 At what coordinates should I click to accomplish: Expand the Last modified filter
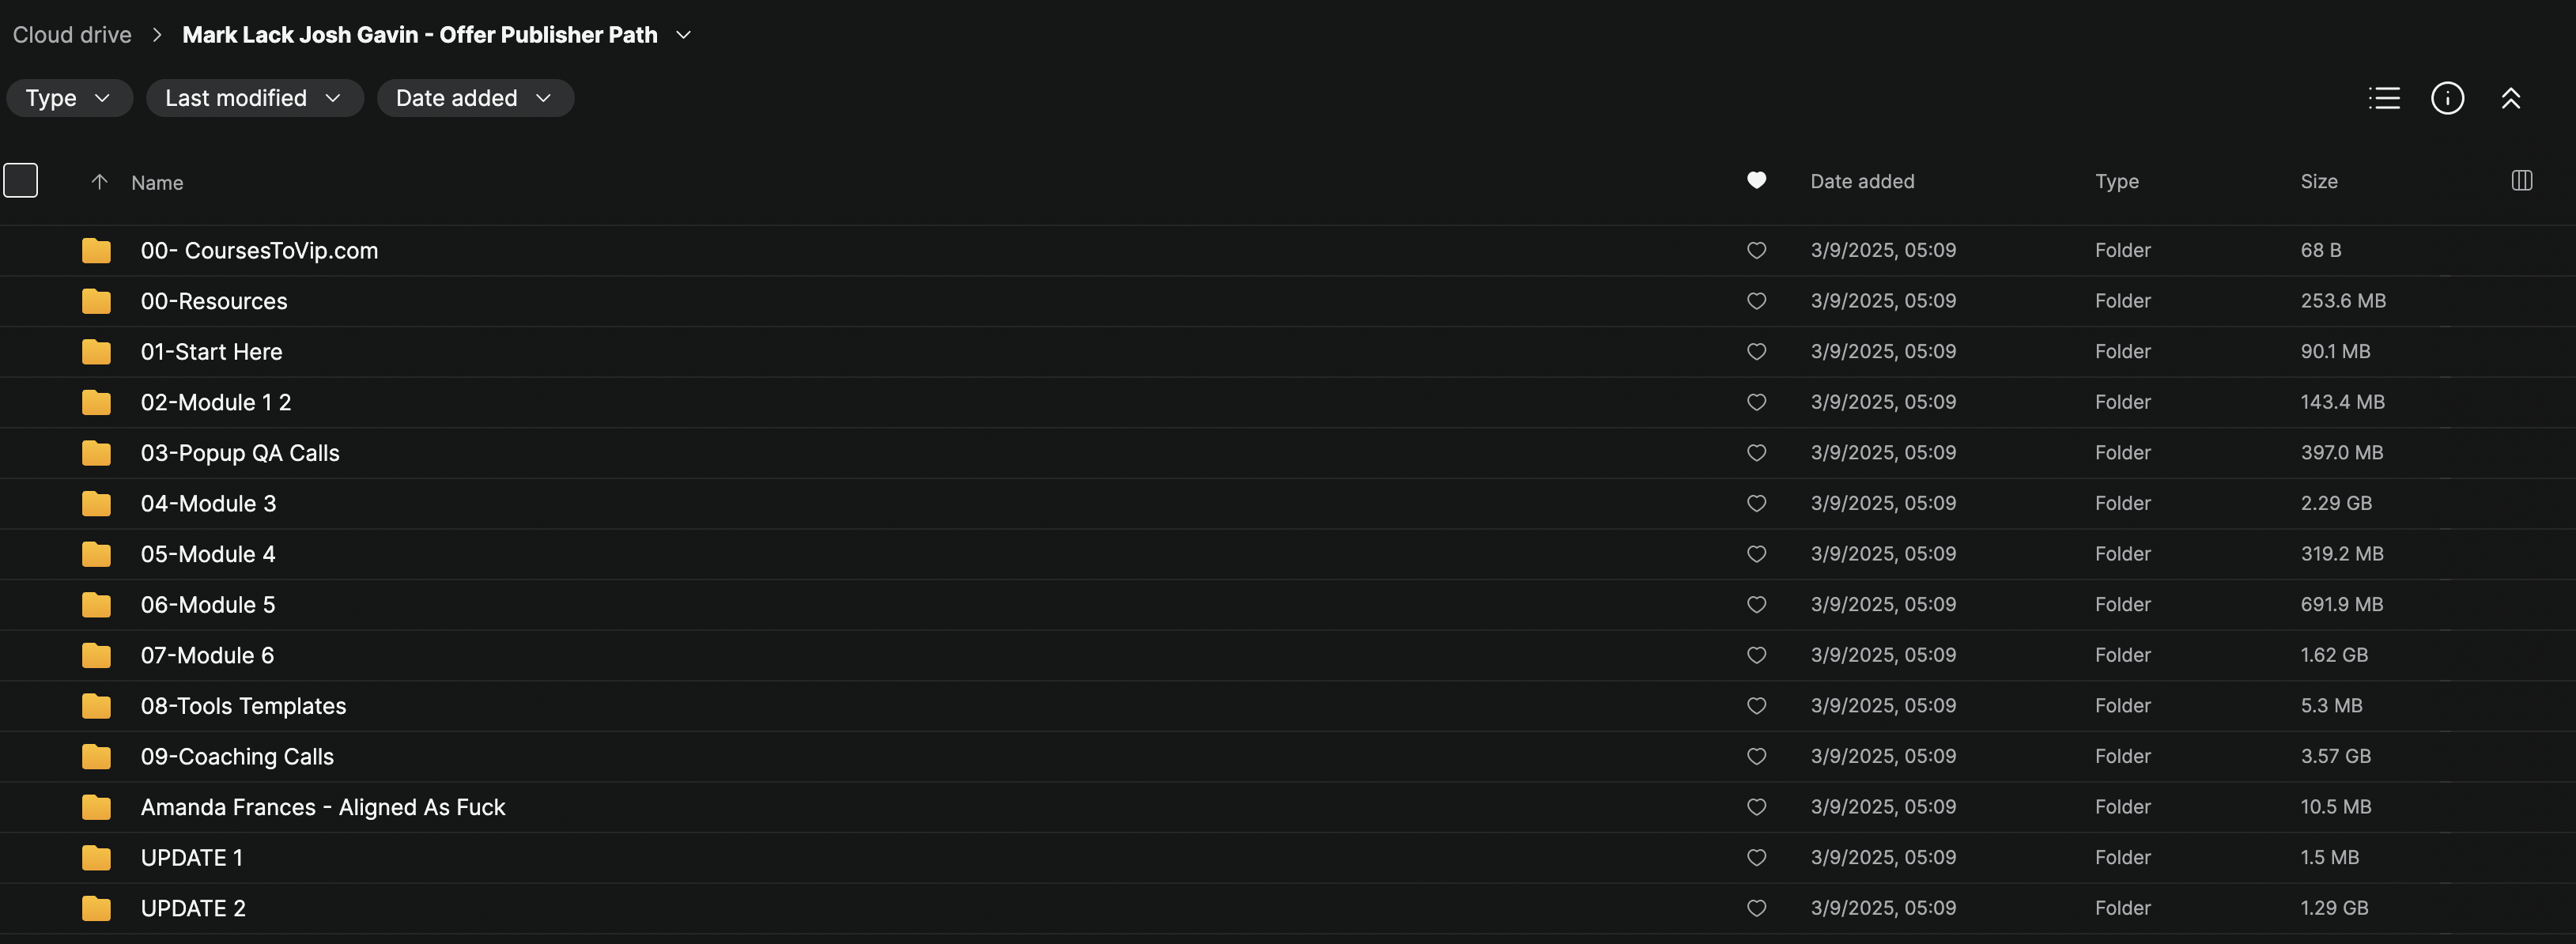coord(254,98)
